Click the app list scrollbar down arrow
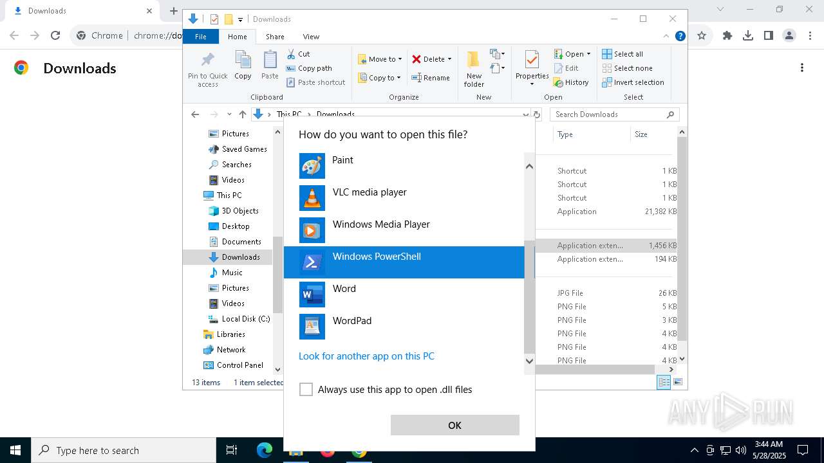Image resolution: width=824 pixels, height=463 pixels. (530, 361)
